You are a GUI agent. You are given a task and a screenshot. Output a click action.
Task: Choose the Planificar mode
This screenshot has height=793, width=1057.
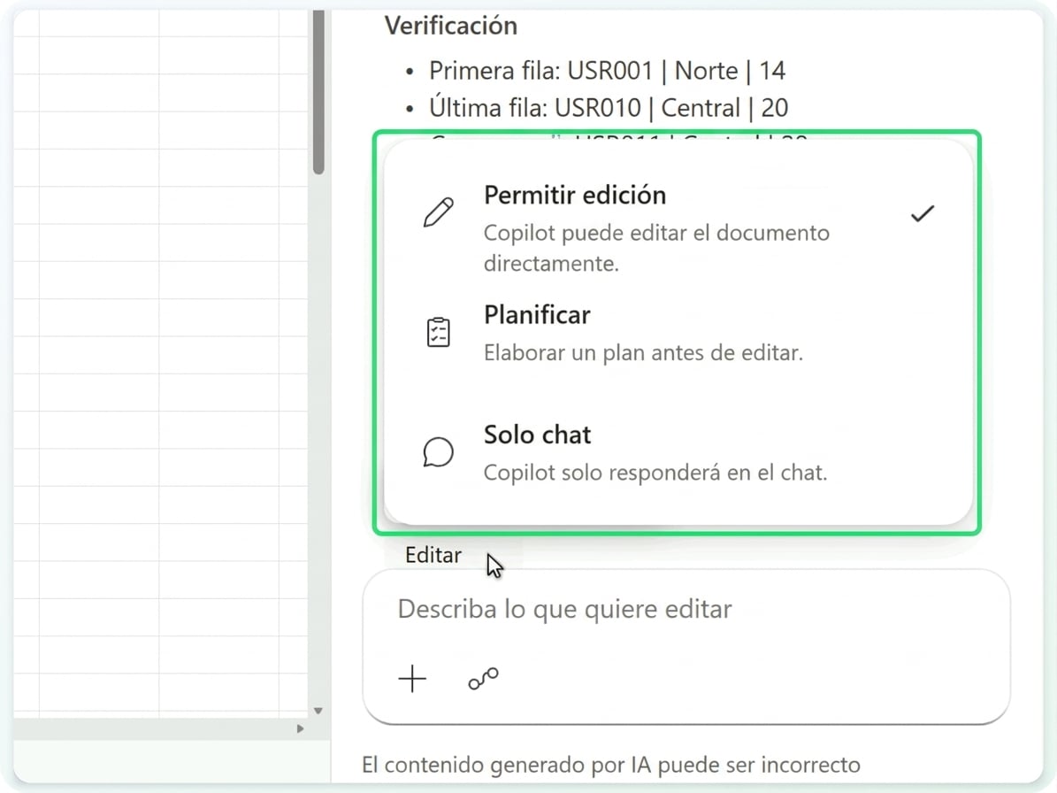678,333
